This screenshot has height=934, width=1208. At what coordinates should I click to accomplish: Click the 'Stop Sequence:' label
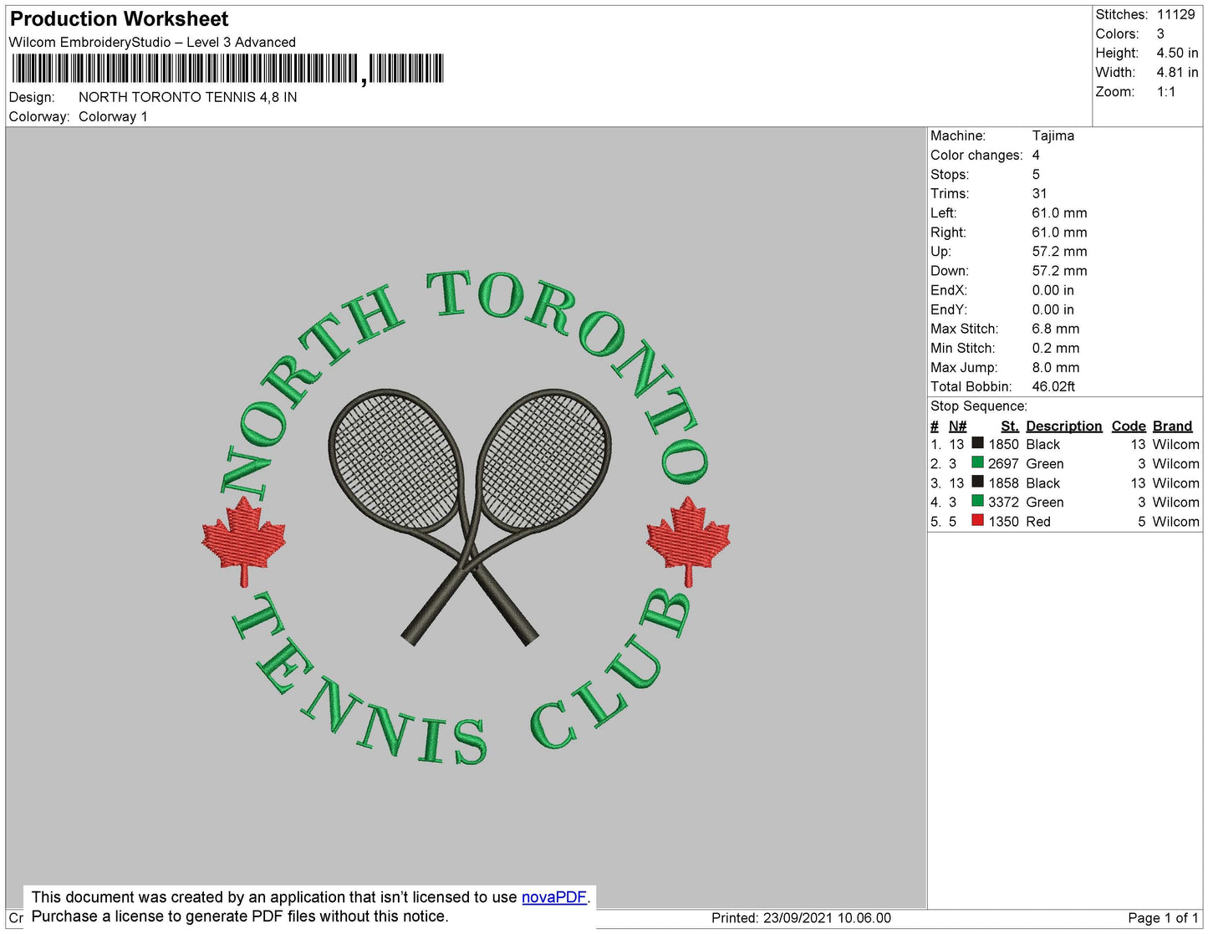point(979,406)
